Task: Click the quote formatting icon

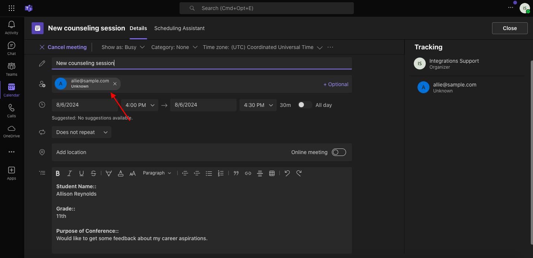Action: (x=236, y=173)
